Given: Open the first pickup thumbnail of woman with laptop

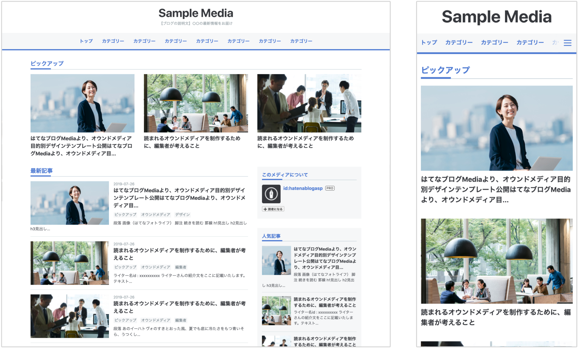Looking at the screenshot, I should tap(82, 103).
